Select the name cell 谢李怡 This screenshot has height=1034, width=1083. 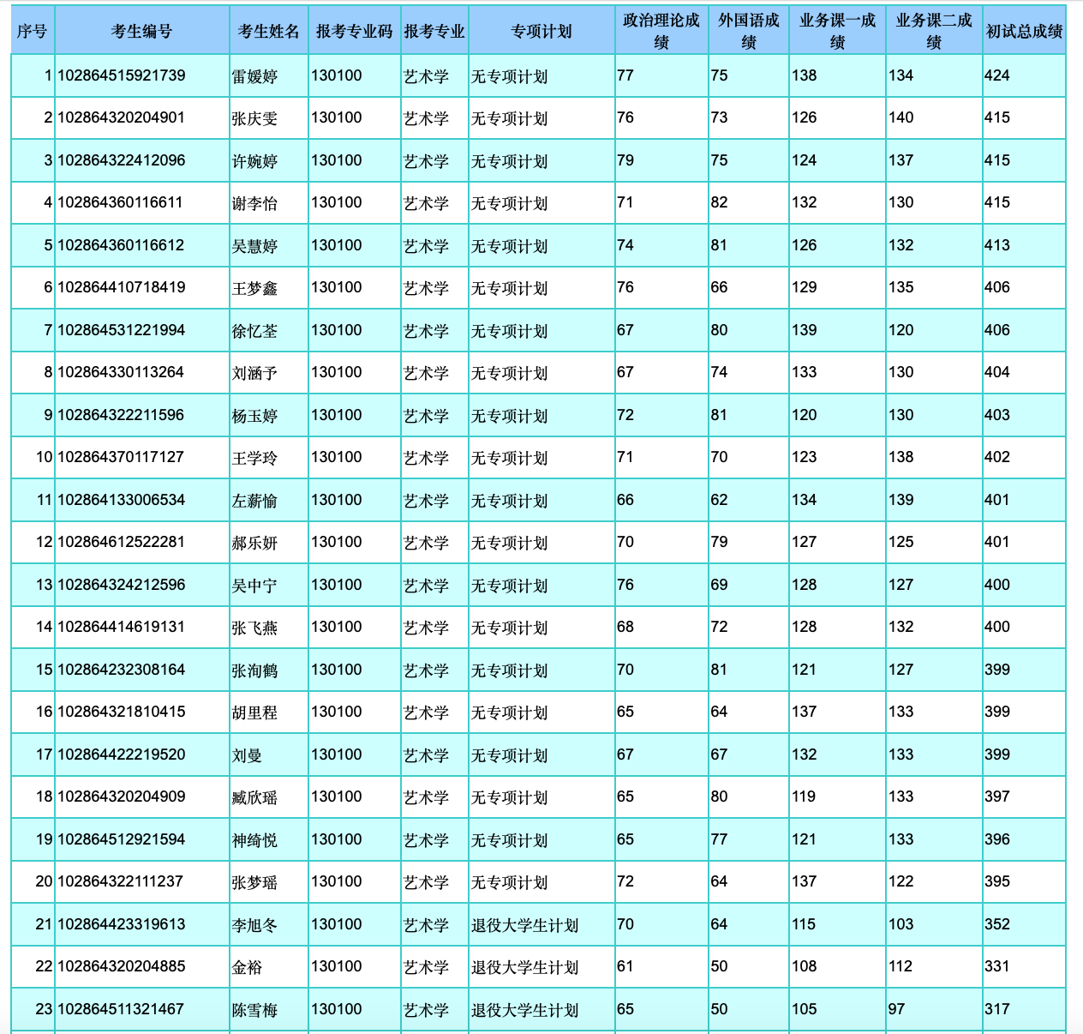click(x=254, y=203)
